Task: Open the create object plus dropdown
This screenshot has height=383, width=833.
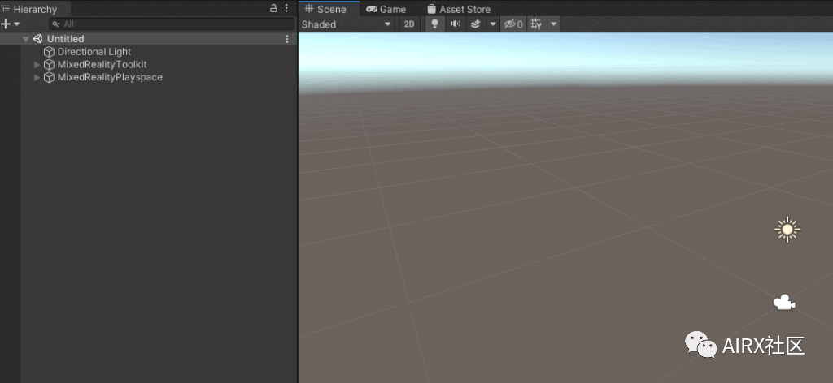Action: [x=10, y=24]
